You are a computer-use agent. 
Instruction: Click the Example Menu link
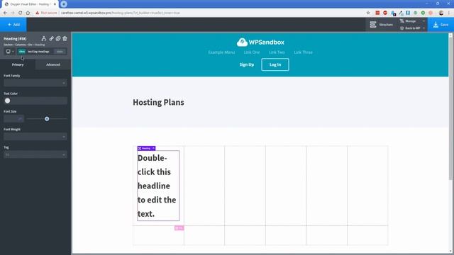tap(221, 52)
